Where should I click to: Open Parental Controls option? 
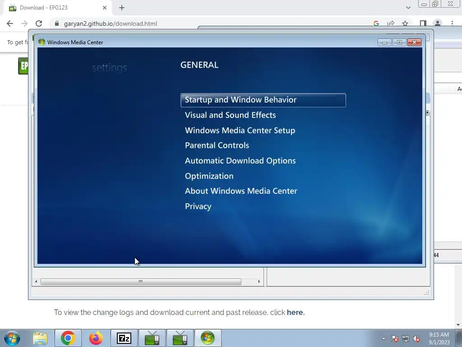217,145
